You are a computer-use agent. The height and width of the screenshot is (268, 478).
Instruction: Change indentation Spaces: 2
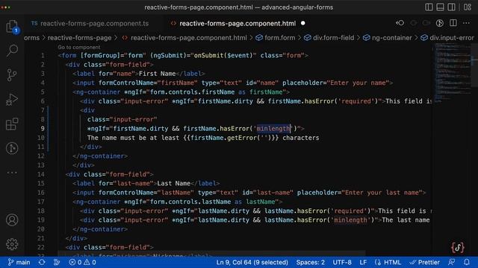click(311, 262)
